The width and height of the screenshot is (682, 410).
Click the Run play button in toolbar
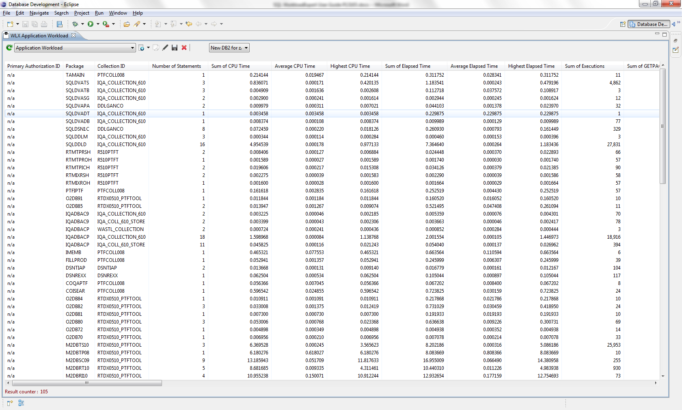click(91, 24)
